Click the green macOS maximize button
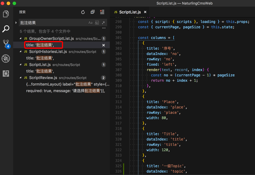The height and width of the screenshot is (175, 255). (14, 3)
